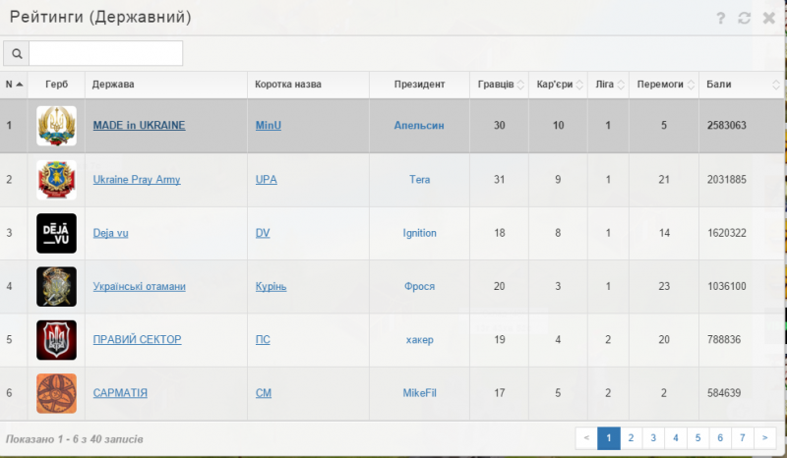Click the САРМАТІЯ emblem image

point(56,393)
